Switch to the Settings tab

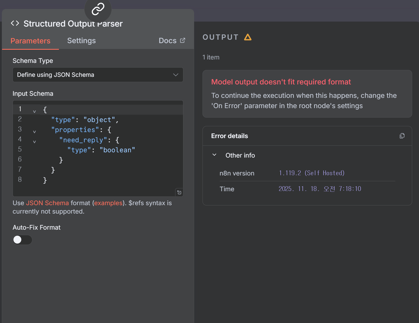81,41
